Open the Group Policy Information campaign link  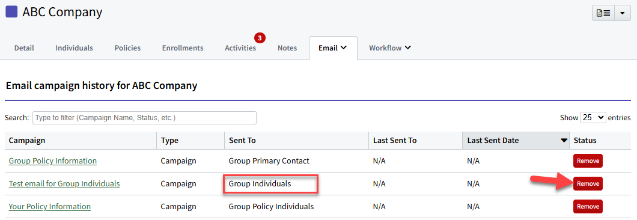53,160
